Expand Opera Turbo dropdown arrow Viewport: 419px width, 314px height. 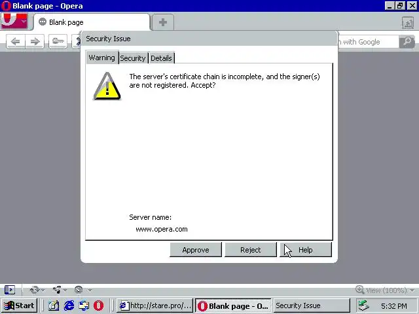[x=90, y=290]
